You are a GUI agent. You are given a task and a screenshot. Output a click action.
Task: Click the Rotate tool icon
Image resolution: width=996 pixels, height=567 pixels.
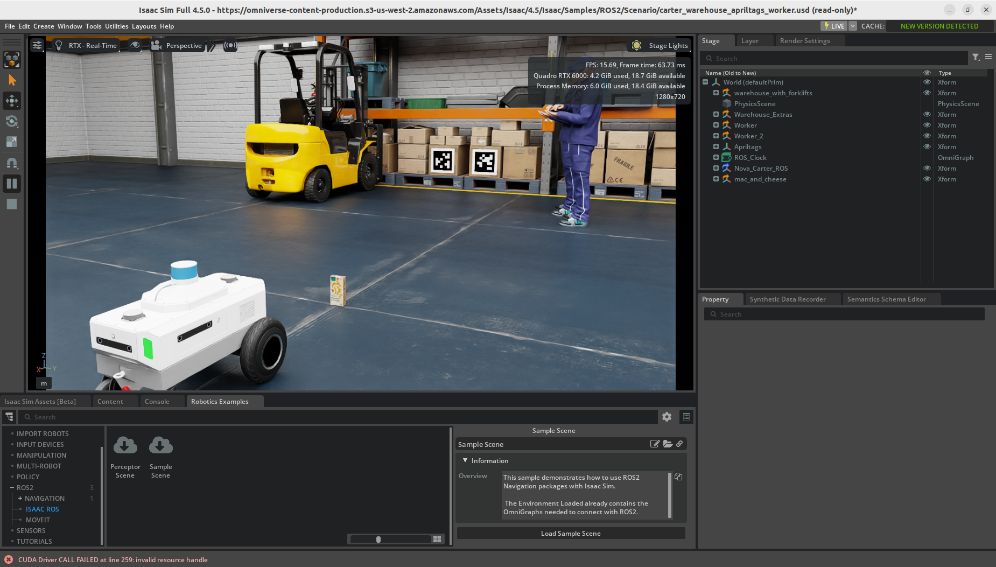click(12, 121)
